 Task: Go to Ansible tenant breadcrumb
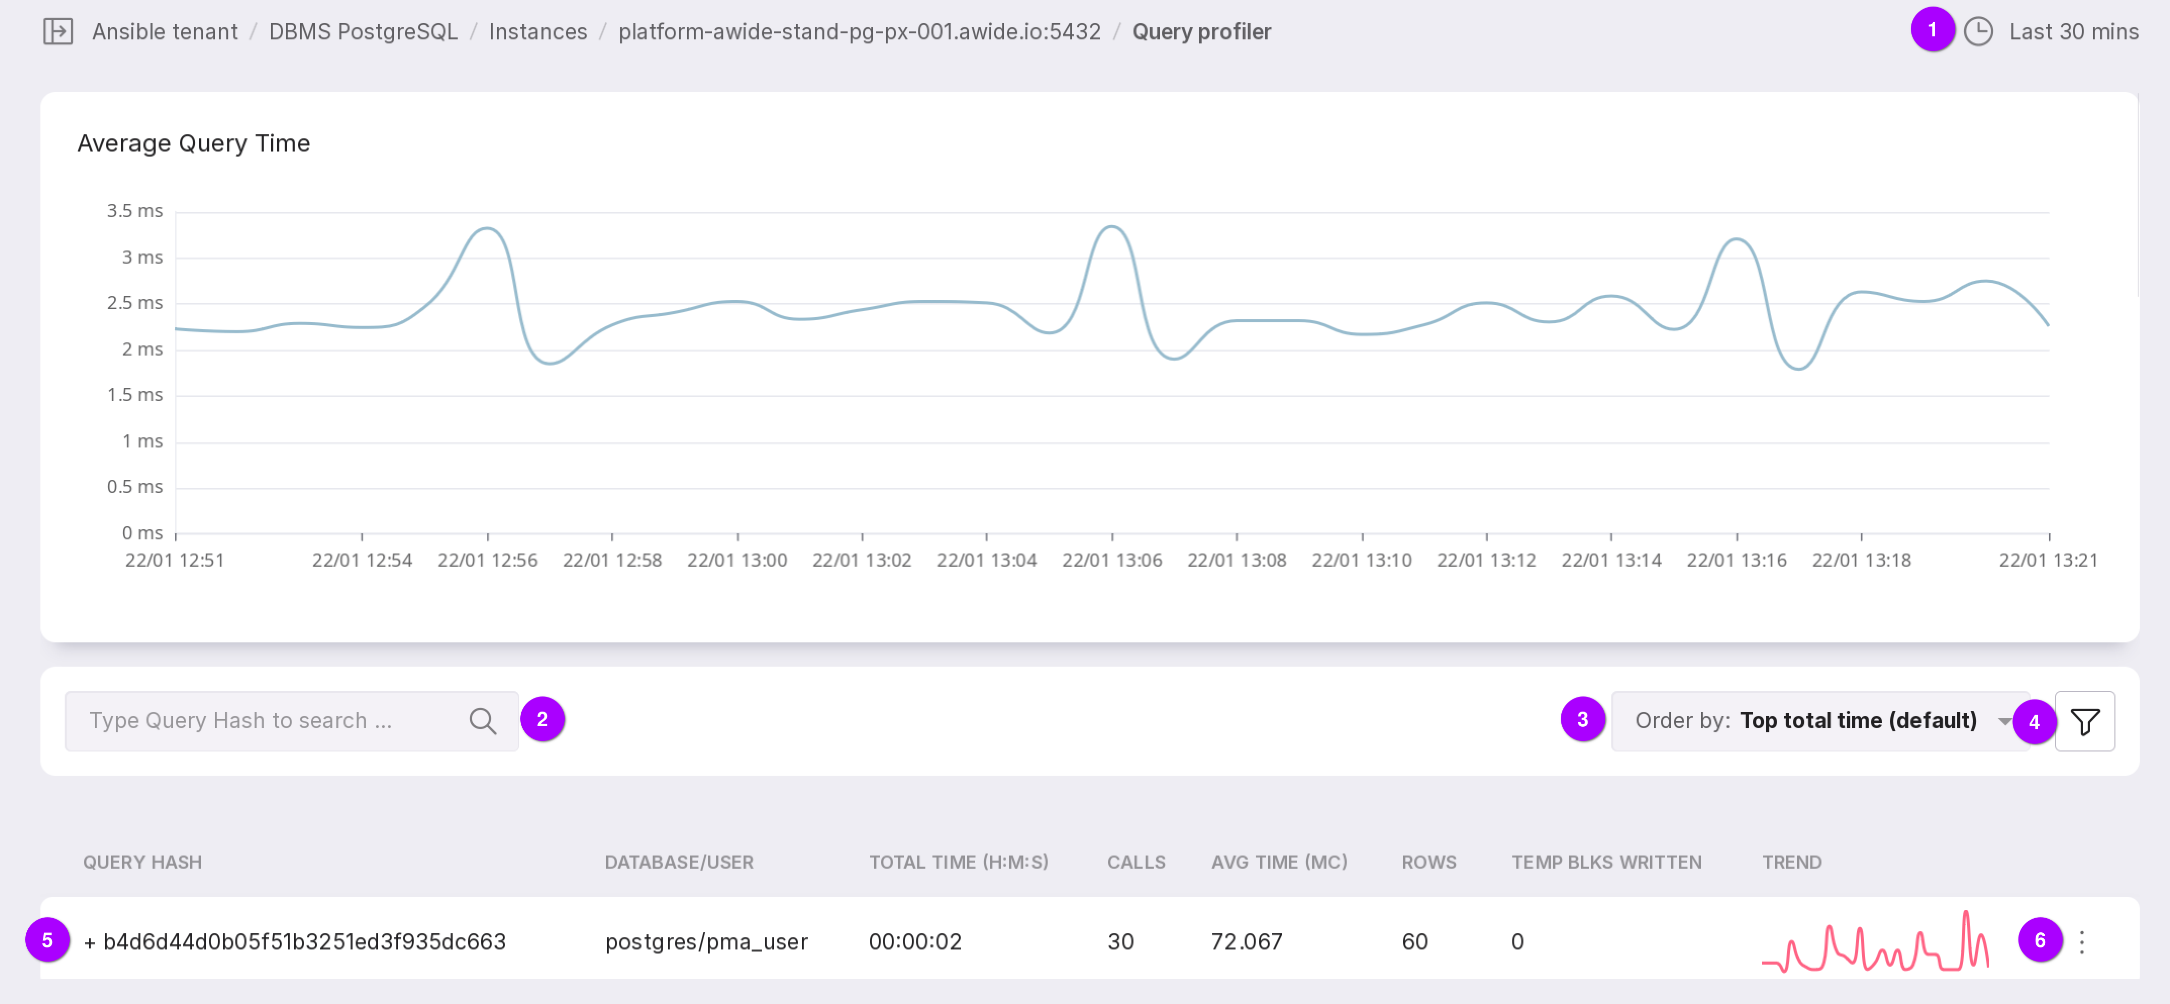click(164, 32)
